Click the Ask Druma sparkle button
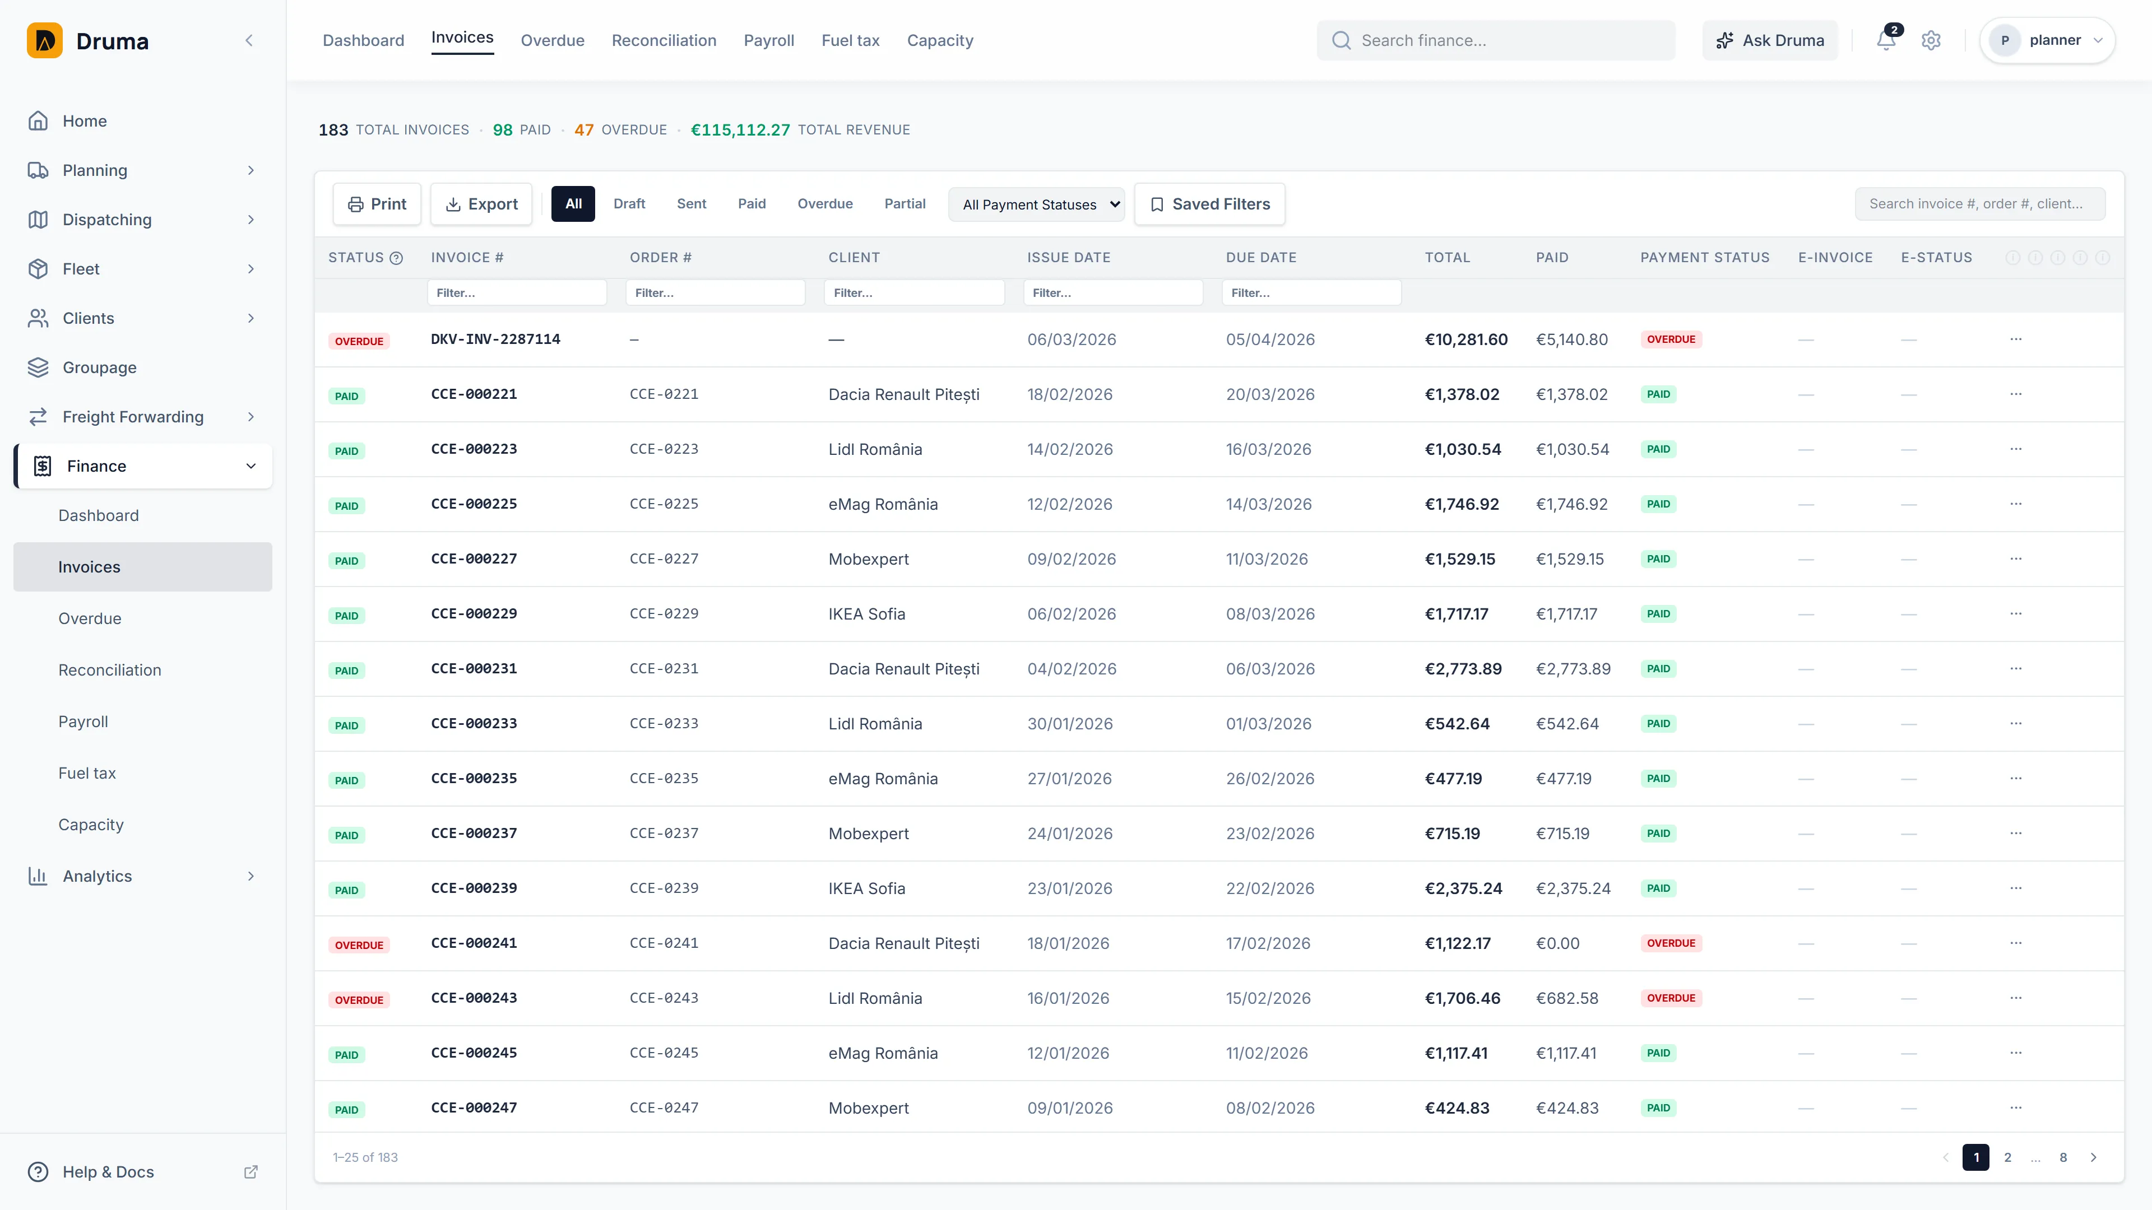Viewport: 2152px width, 1210px height. [1769, 40]
